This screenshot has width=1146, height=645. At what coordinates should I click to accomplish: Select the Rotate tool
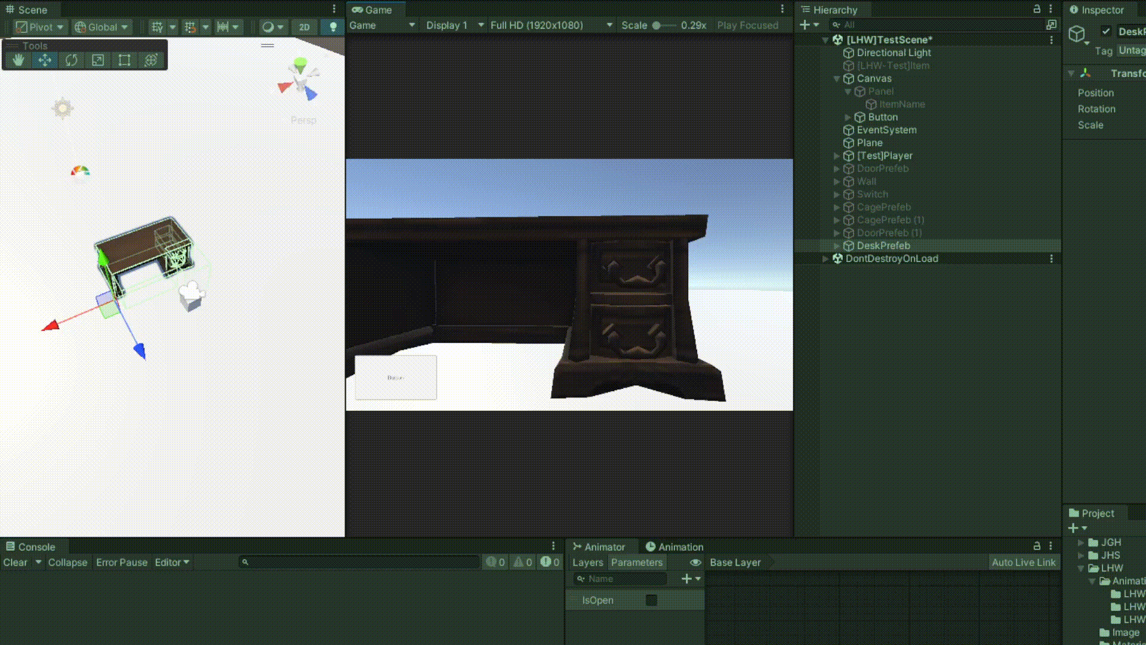click(72, 60)
